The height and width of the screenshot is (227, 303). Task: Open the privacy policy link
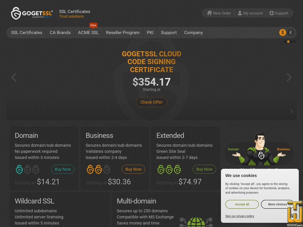(x=240, y=216)
